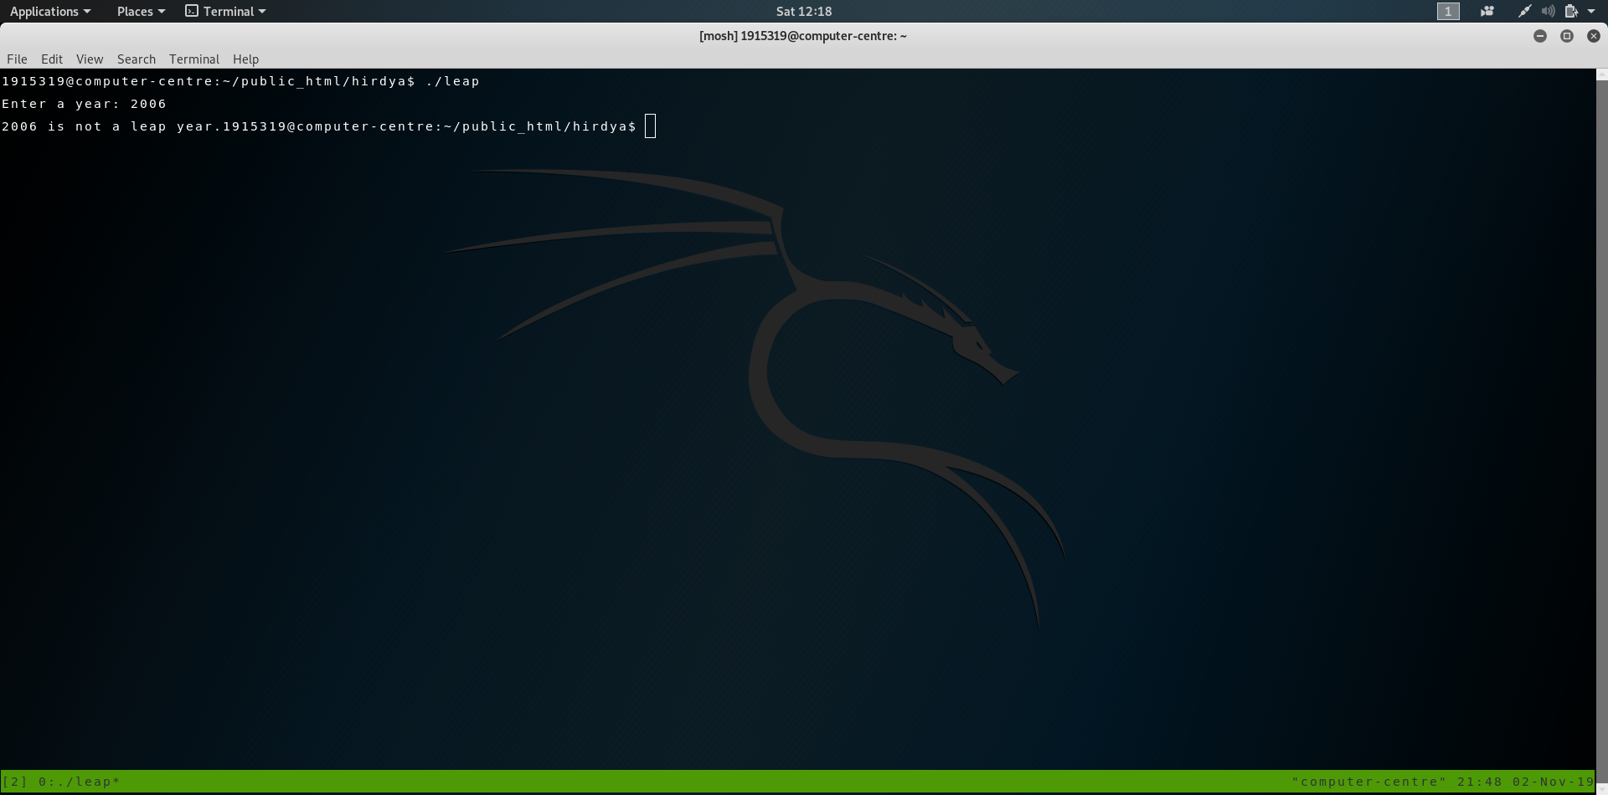Open the Help menu
Image resolution: width=1608 pixels, height=795 pixels.
245,59
